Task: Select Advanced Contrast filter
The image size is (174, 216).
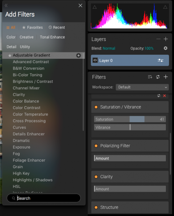Action: pos(31,62)
